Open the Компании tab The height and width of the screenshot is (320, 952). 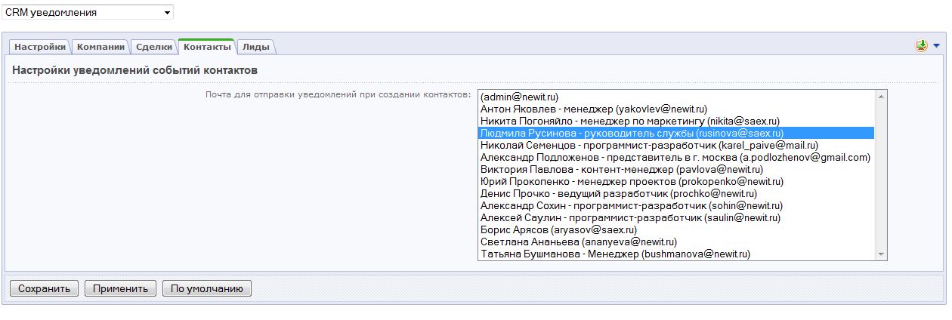click(x=100, y=47)
